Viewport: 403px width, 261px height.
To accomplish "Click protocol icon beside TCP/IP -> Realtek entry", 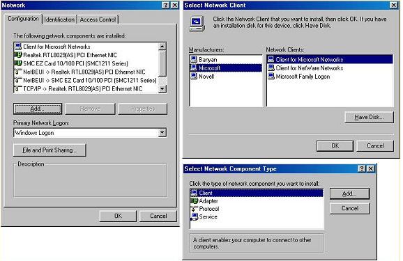I will pyautogui.click(x=18, y=88).
